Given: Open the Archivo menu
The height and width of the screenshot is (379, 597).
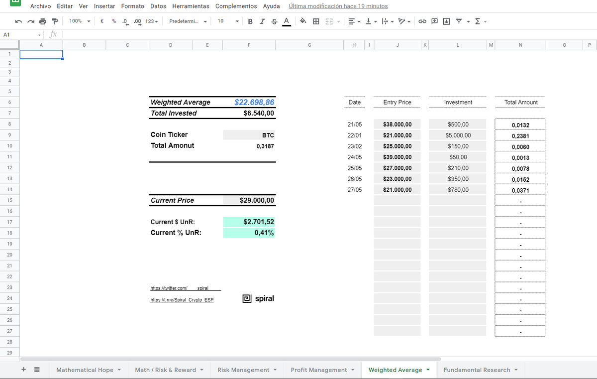Looking at the screenshot, I should coord(41,6).
